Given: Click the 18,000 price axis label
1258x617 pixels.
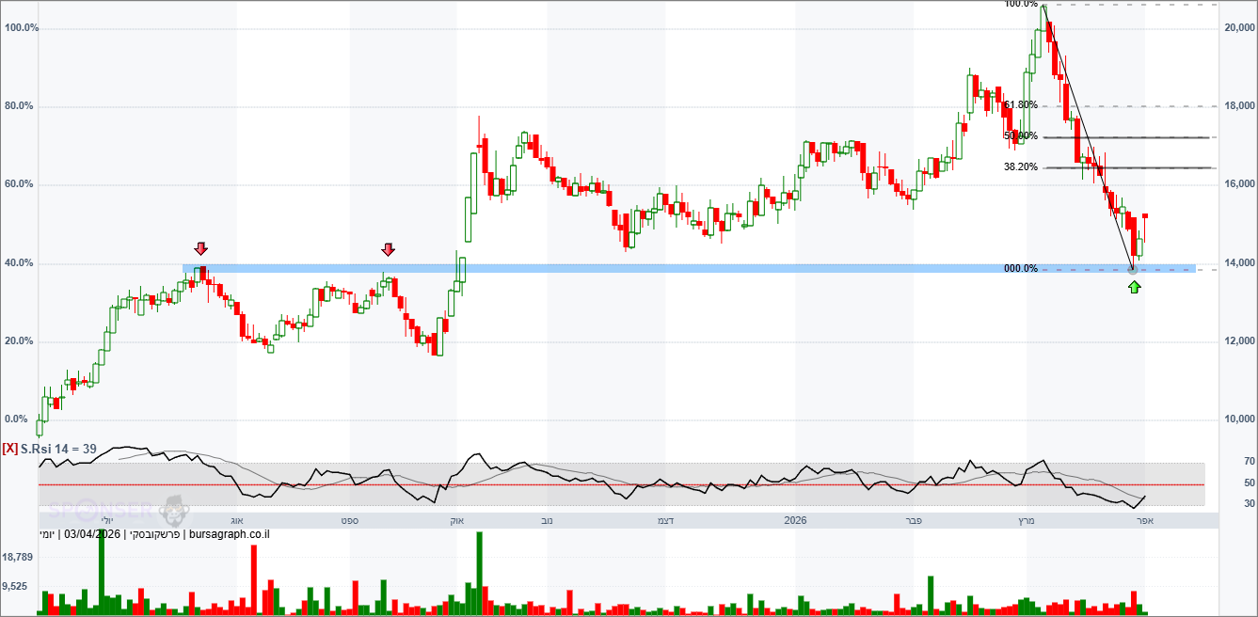Looking at the screenshot, I should click(1240, 106).
